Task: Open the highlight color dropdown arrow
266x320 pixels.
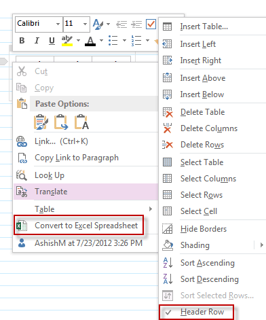Action: click(x=78, y=41)
